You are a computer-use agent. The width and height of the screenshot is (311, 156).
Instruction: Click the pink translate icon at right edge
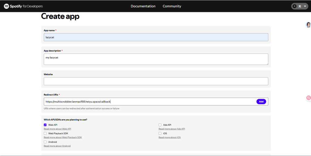click(309, 98)
